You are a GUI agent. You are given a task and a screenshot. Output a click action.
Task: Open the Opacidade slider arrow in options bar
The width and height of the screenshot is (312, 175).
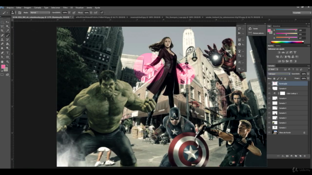pyautogui.click(x=69, y=13)
